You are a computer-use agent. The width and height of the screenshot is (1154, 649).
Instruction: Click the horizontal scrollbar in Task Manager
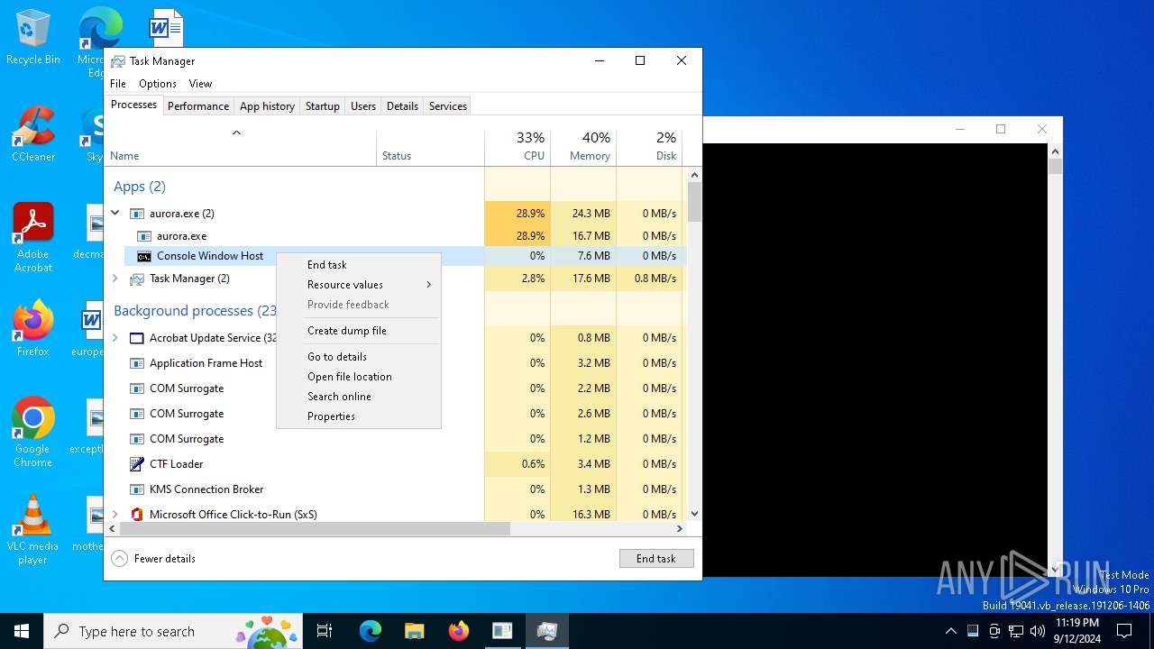point(316,529)
